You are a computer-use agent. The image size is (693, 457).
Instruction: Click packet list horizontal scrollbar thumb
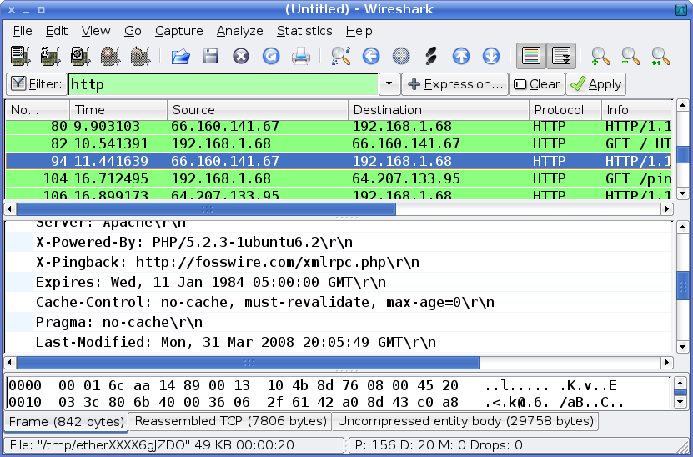pyautogui.click(x=206, y=209)
